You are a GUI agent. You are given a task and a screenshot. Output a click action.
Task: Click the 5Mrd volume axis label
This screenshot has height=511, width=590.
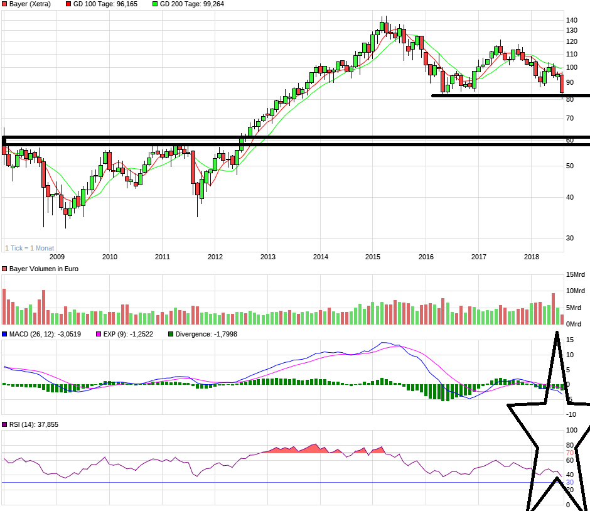click(x=574, y=308)
